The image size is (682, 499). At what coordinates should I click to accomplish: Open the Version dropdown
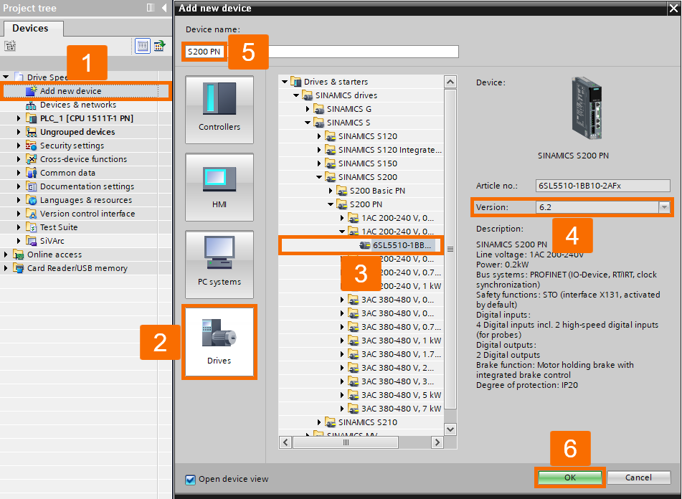click(x=664, y=207)
